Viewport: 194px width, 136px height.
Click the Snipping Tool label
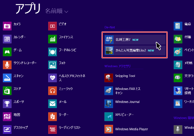[125, 76]
